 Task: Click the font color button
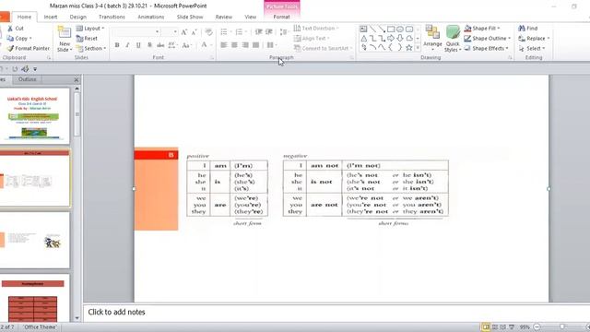pyautogui.click(x=205, y=45)
